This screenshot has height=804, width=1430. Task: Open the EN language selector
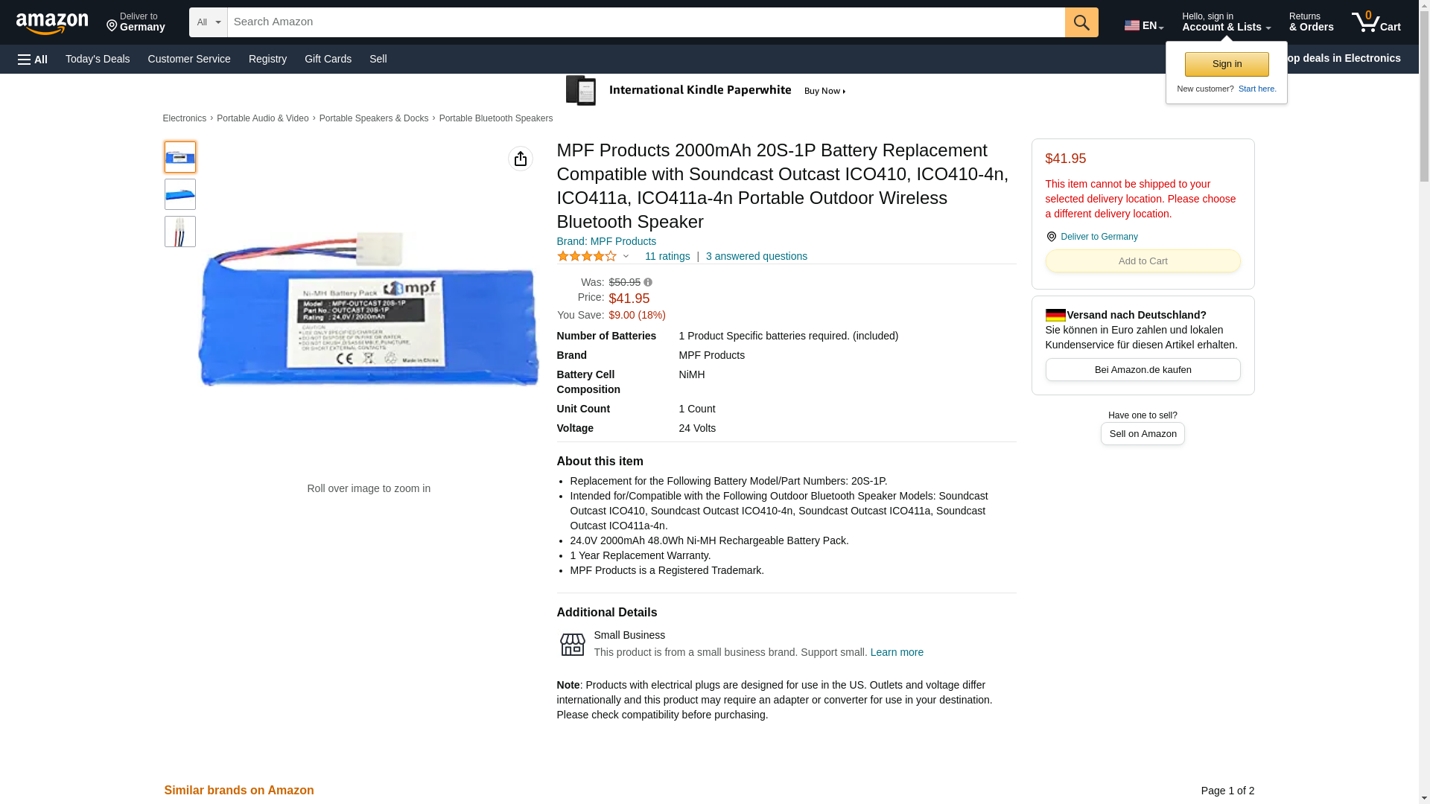coord(1144,25)
